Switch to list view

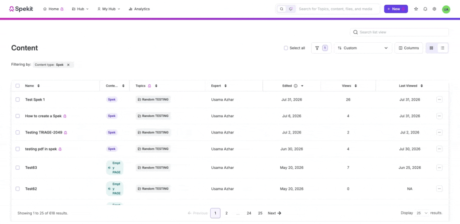[x=443, y=48]
